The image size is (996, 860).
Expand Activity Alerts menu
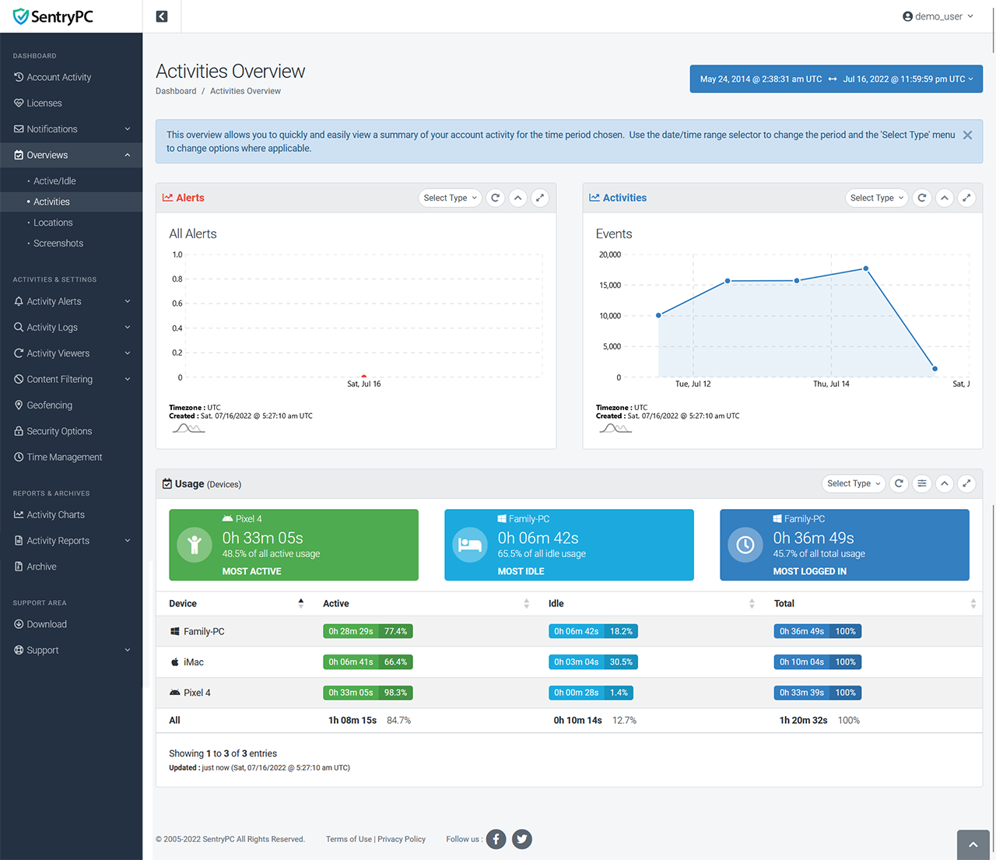(x=71, y=301)
